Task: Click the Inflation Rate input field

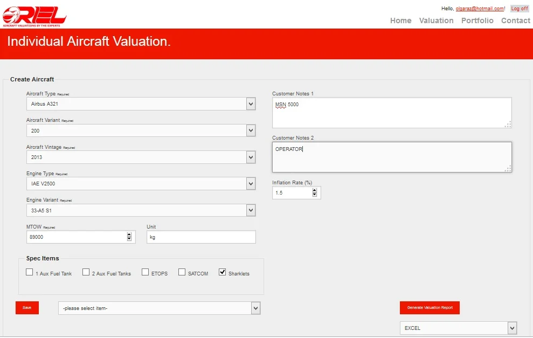Action: click(296, 193)
